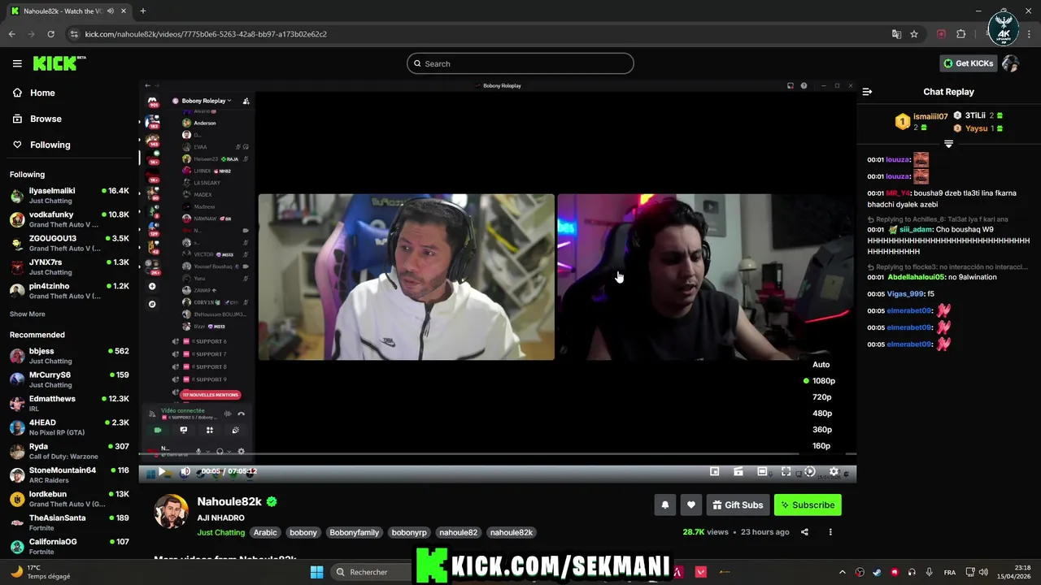The image size is (1041, 585).
Task: Share the video via share icon
Action: click(x=804, y=532)
